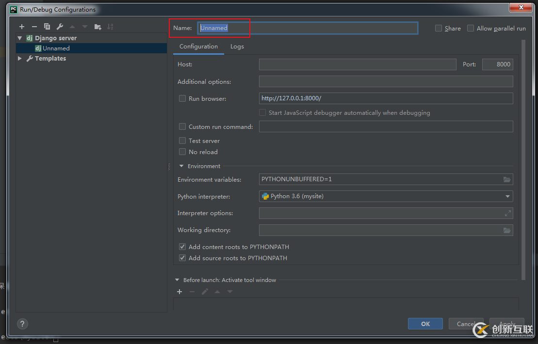The image size is (538, 344).
Task: Uncheck Add content roots to PYTHONPATH
Action: pyautogui.click(x=182, y=247)
